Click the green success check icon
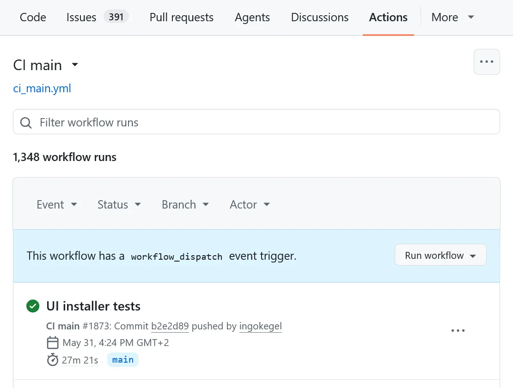The height and width of the screenshot is (388, 513). [x=33, y=306]
